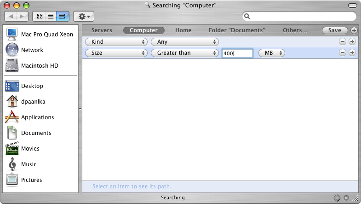Open the MB unit dropdown
361x204 pixels.
point(272,53)
